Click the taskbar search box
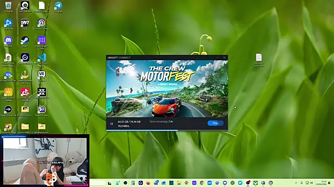This screenshot has width=334, height=187. tap(98, 183)
